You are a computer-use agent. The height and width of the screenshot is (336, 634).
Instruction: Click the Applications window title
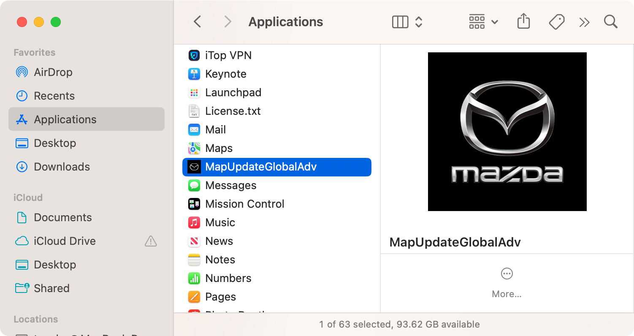coord(286,22)
